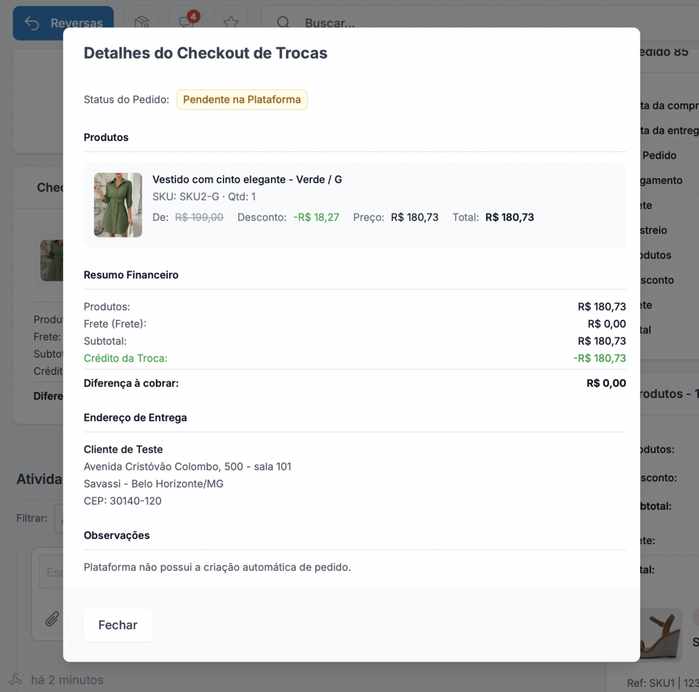Image resolution: width=699 pixels, height=692 pixels.
Task: Open the Filtrar dropdown in activities
Action: tap(59, 518)
